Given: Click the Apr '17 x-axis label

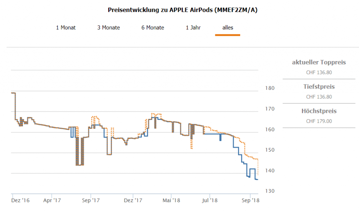Looking at the screenshot, I should coord(53,200).
